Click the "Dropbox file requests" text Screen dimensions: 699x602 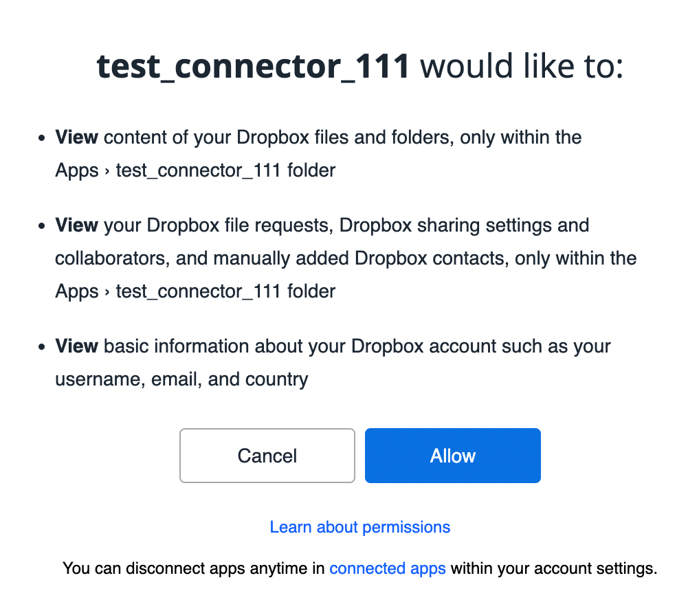click(x=239, y=225)
